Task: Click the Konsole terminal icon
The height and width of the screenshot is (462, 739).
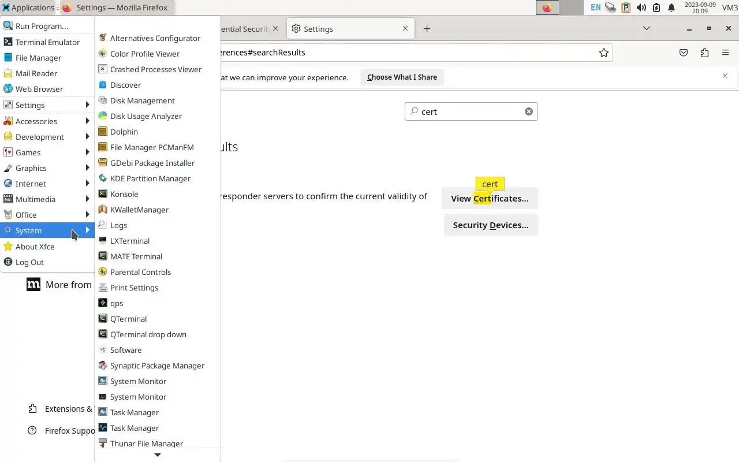Action: tap(103, 194)
